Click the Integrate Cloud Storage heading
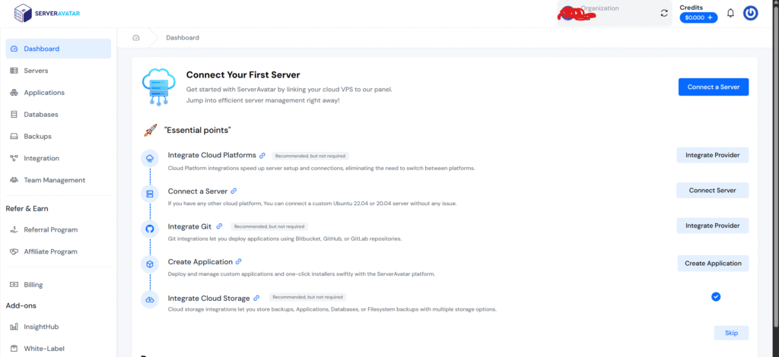 (208, 299)
